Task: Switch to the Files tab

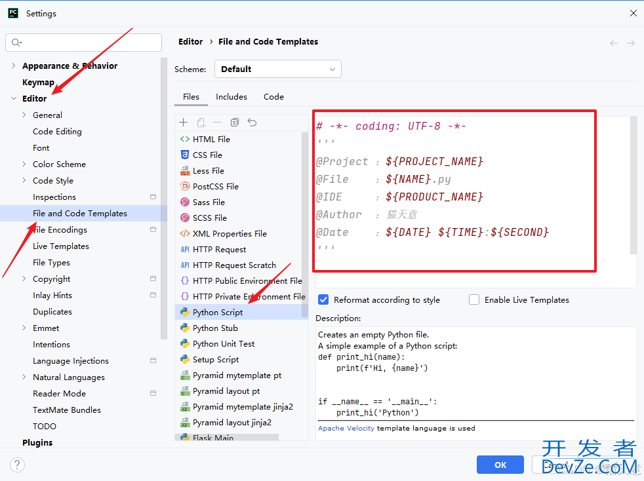Action: [191, 97]
